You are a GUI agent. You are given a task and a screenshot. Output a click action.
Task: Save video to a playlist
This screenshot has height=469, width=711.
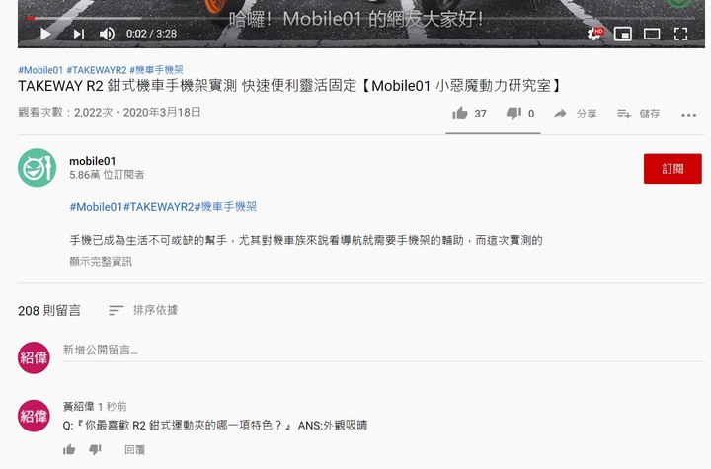tap(638, 114)
